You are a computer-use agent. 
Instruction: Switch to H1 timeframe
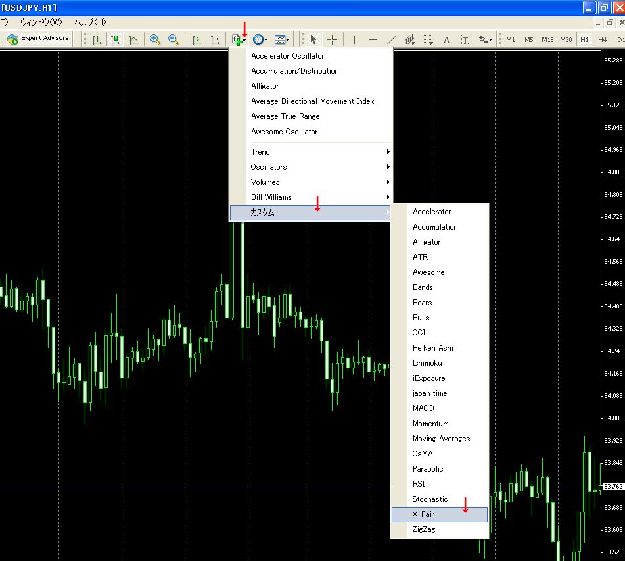584,39
